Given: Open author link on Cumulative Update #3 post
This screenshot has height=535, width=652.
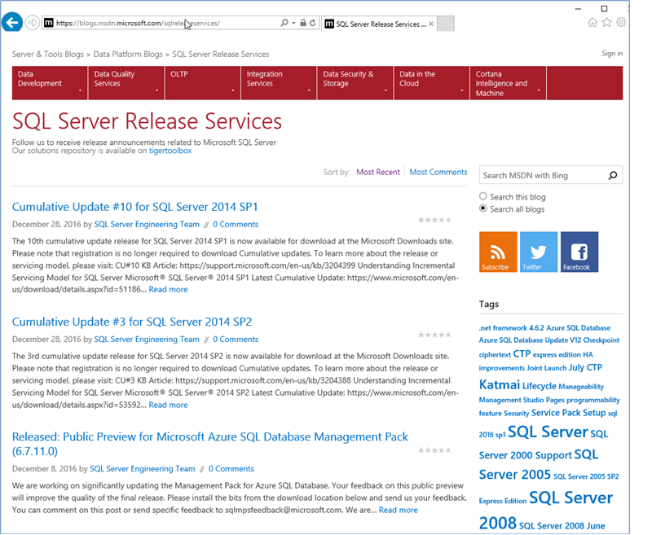Looking at the screenshot, I should point(147,340).
